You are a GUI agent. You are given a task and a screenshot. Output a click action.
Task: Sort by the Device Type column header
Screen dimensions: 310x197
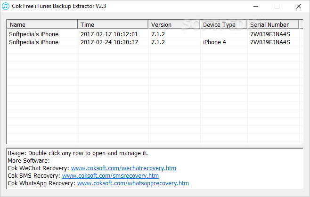pos(224,24)
